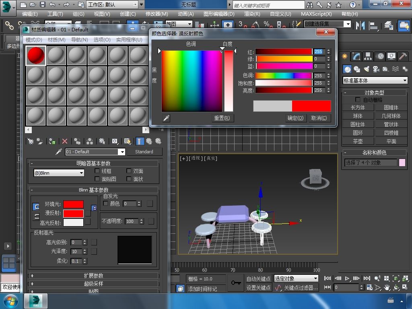Click the 确定(O) button
This screenshot has height=309, width=412.
[x=295, y=118]
